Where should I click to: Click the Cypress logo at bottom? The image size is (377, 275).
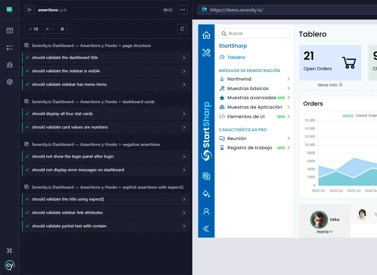[10, 265]
